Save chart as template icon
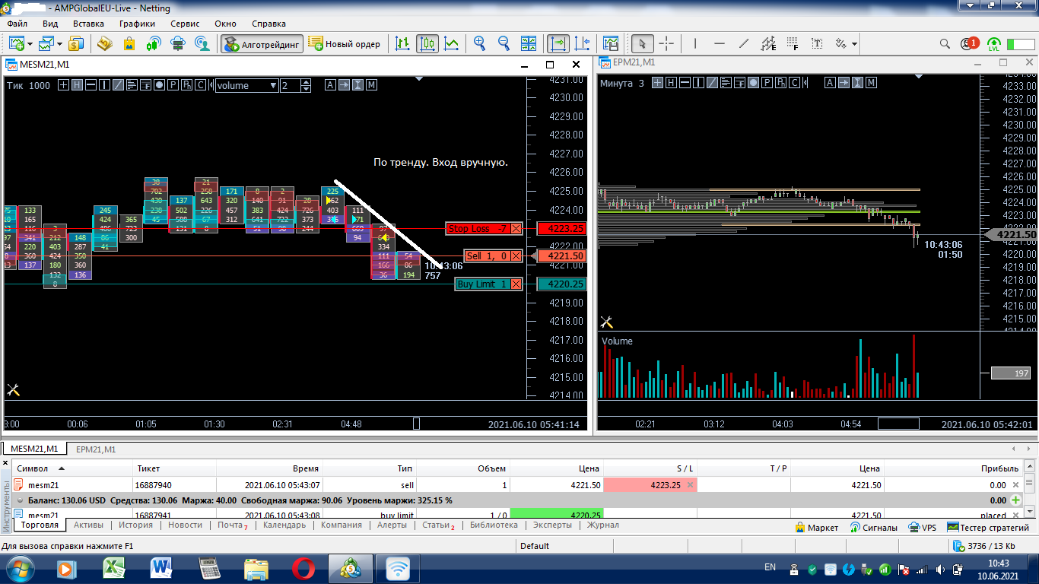 point(610,43)
